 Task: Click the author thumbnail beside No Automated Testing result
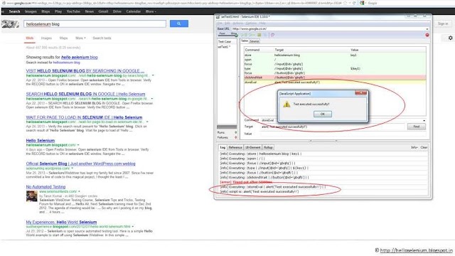click(x=31, y=196)
